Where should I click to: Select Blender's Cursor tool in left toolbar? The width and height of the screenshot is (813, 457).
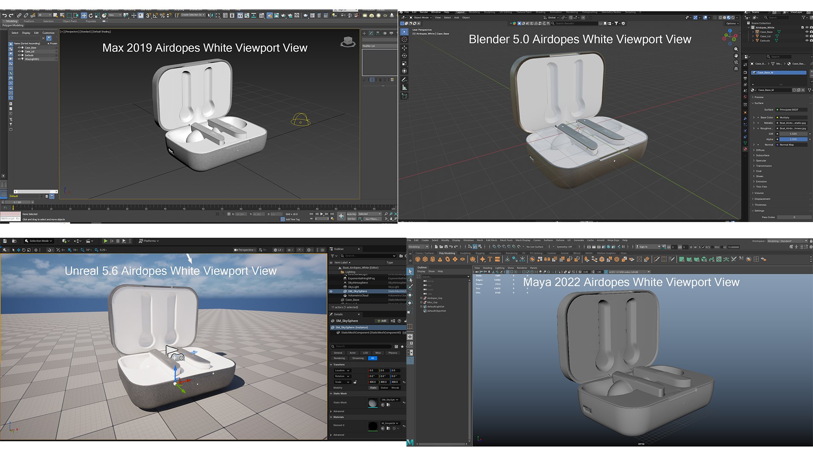pos(404,39)
